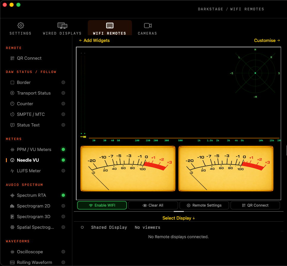Click the Rolling Waveform icon
Screen dimensions: 287x266
[x=12, y=262]
